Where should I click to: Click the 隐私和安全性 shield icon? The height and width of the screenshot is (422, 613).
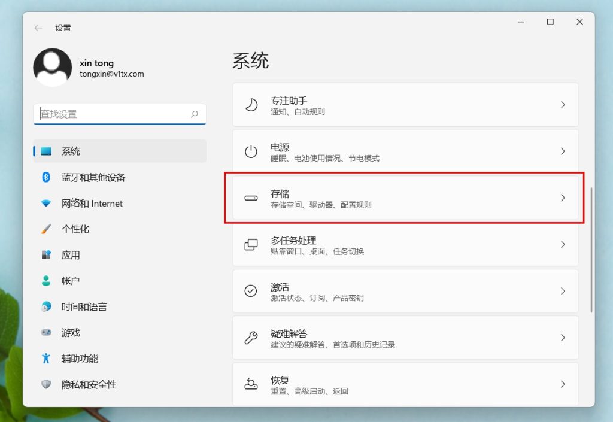(46, 384)
